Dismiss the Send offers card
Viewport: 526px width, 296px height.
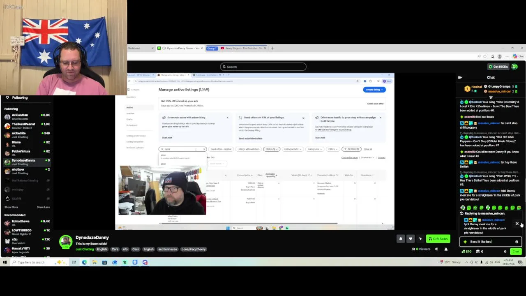click(303, 118)
